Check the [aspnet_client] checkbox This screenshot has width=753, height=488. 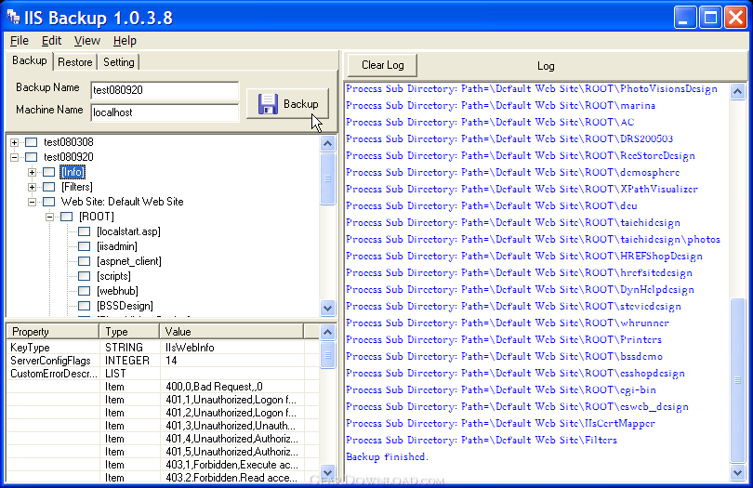point(84,261)
